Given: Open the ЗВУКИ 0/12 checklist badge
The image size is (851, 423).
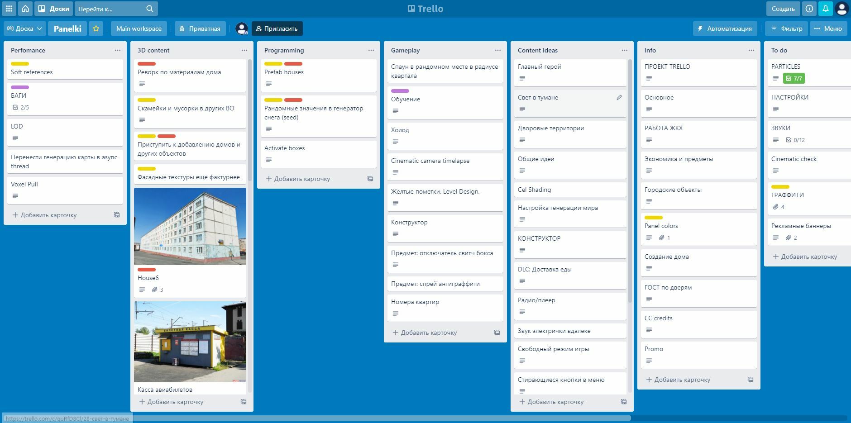Looking at the screenshot, I should [795, 140].
